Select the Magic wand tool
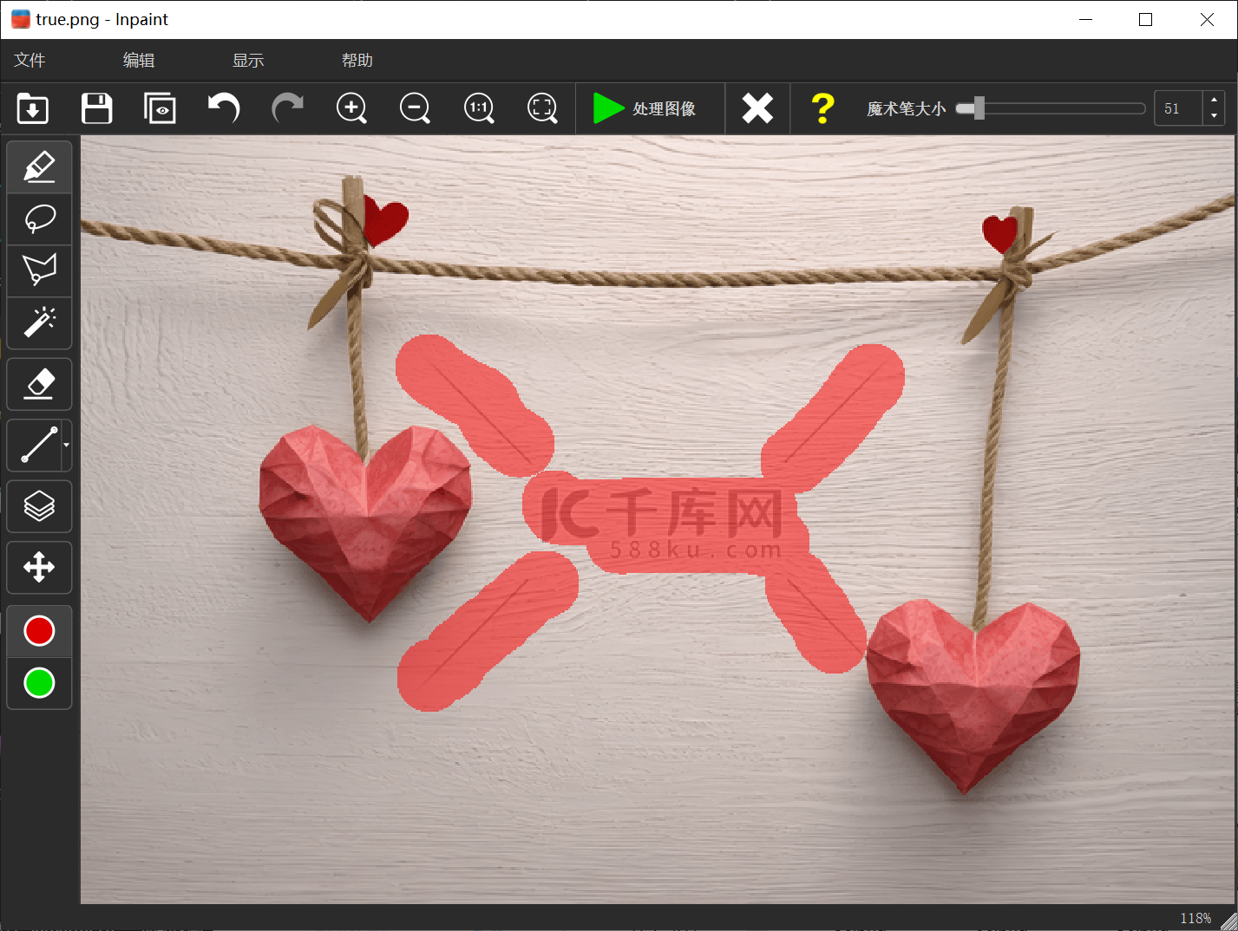1238x931 pixels. point(39,322)
